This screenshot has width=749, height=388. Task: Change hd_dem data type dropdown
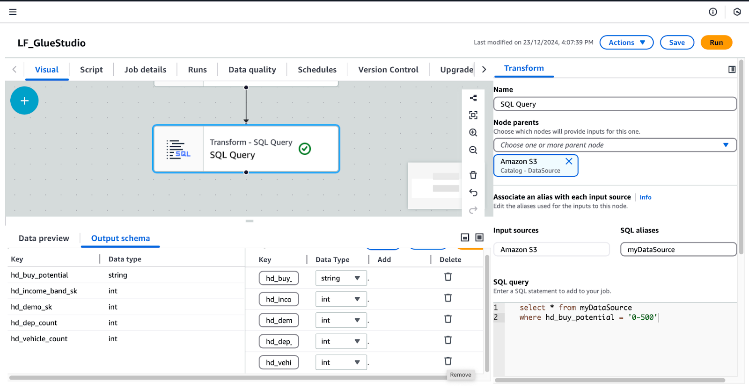(x=341, y=320)
